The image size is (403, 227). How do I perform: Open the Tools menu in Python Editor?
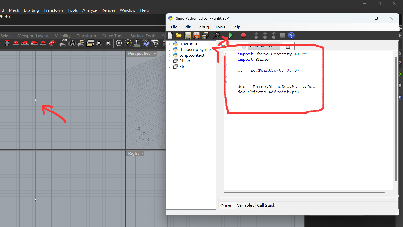coord(220,27)
